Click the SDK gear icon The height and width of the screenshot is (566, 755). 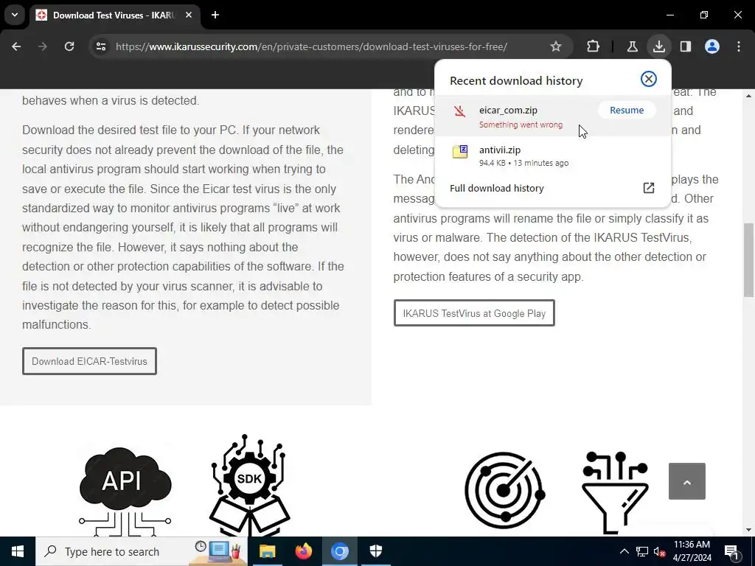pyautogui.click(x=249, y=483)
